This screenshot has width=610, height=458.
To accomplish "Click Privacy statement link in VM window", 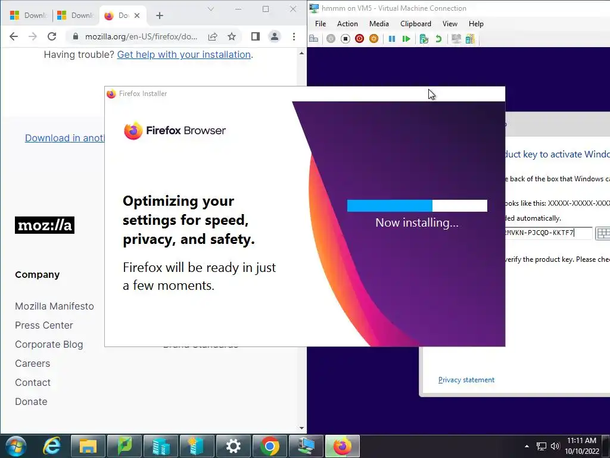I will pyautogui.click(x=466, y=380).
